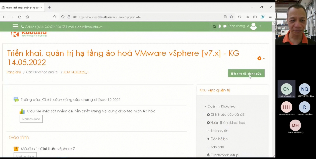The width and height of the screenshot is (316, 159).
Task: Click the browser forward arrow
Action: click(12, 17)
